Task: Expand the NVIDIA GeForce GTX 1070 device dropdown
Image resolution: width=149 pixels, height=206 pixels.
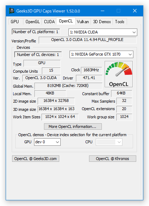Action: [101, 54]
